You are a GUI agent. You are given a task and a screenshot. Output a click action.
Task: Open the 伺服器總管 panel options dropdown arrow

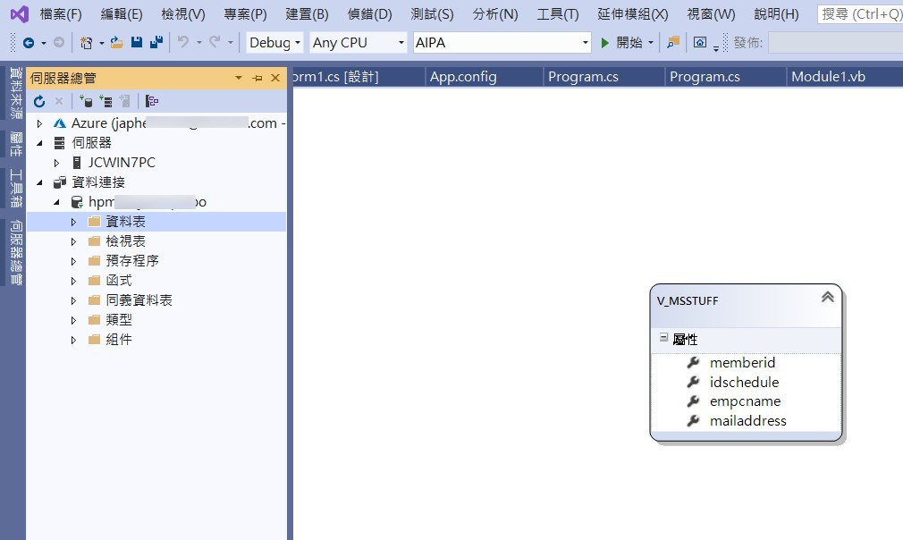click(x=239, y=78)
